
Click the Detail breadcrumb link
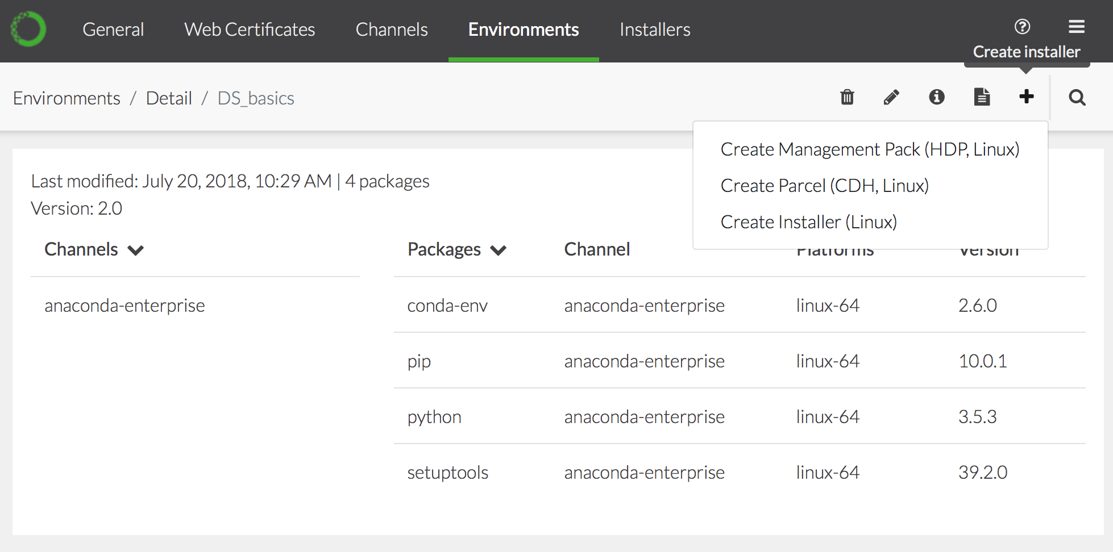169,98
